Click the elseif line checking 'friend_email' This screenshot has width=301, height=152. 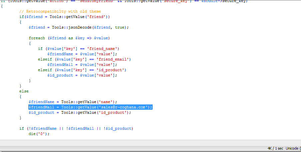pos(84,59)
